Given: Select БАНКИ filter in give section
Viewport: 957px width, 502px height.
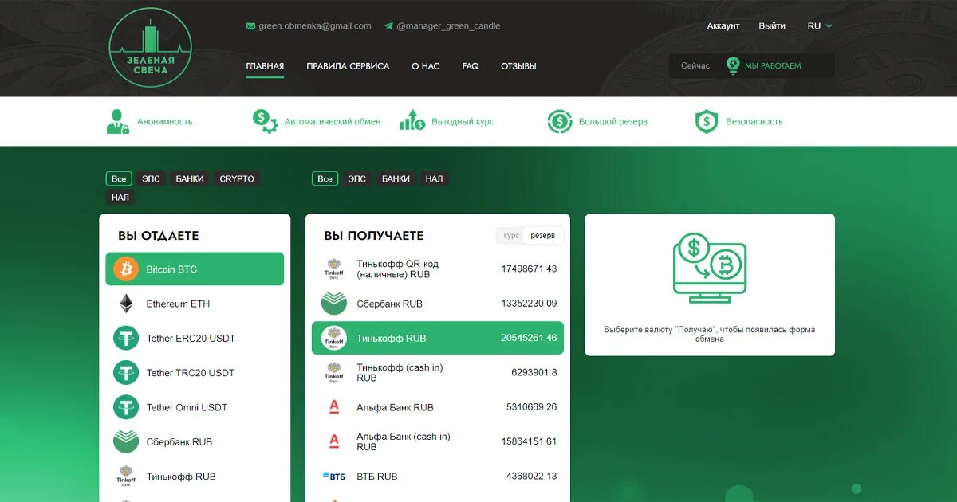Looking at the screenshot, I should 190,178.
